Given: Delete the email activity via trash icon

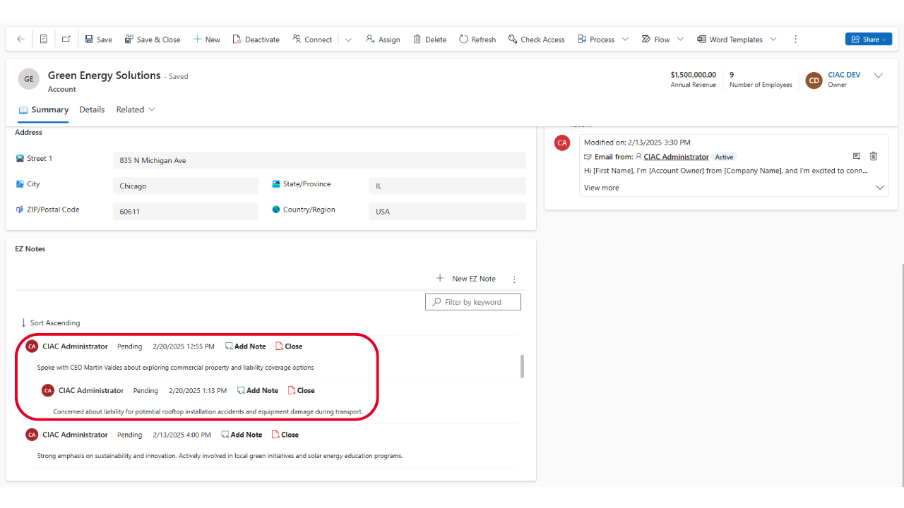Looking at the screenshot, I should pos(873,157).
